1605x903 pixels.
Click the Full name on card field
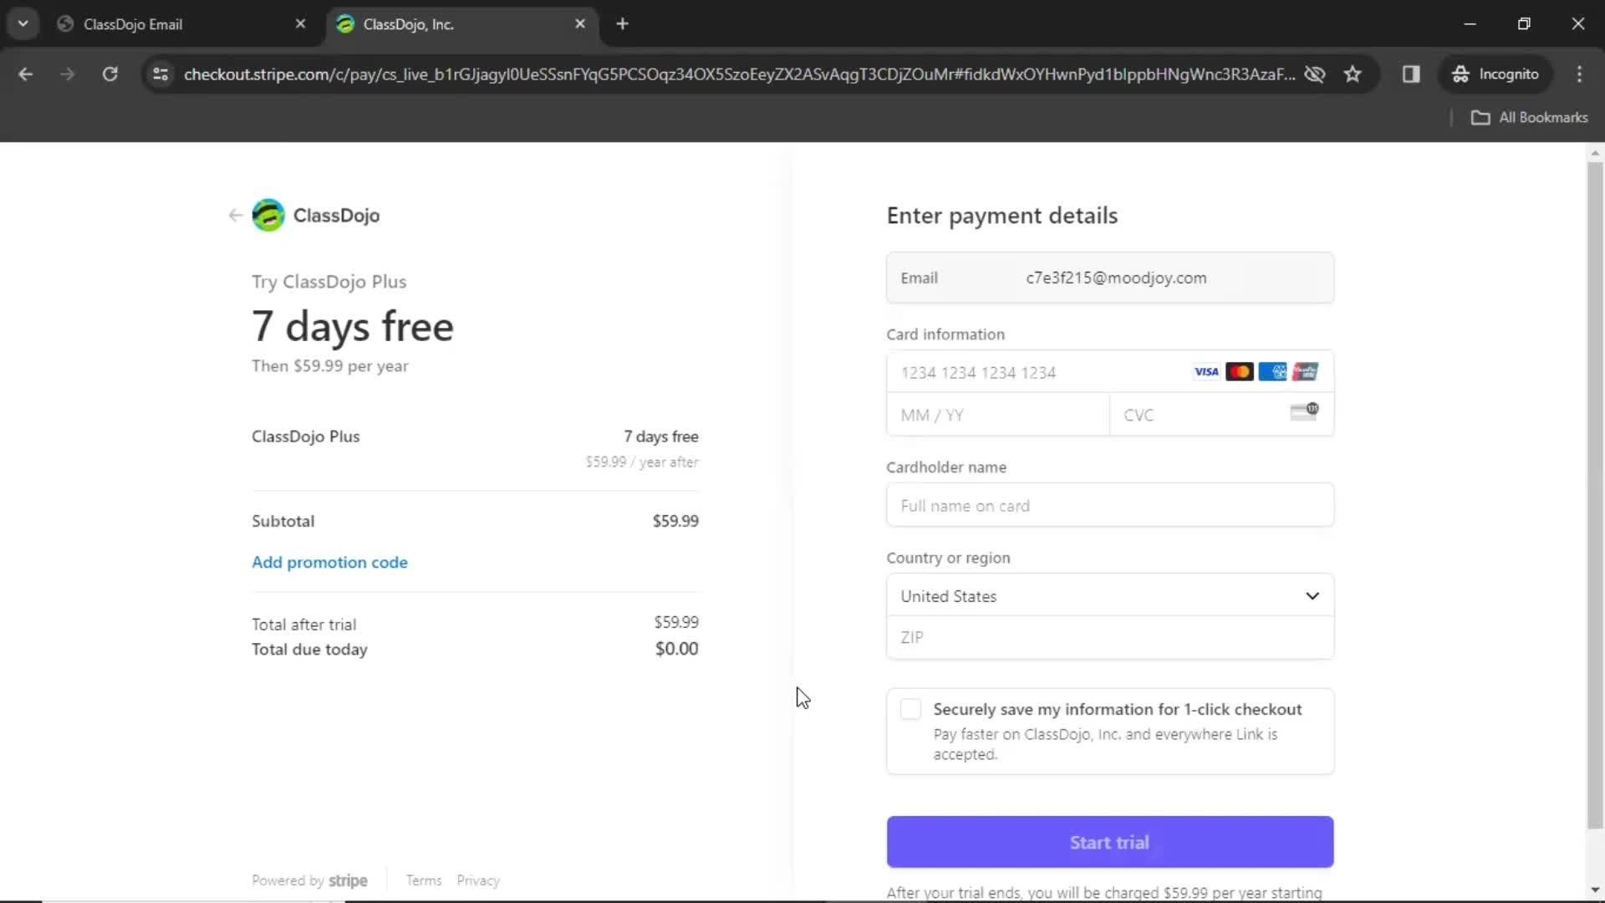point(1110,506)
